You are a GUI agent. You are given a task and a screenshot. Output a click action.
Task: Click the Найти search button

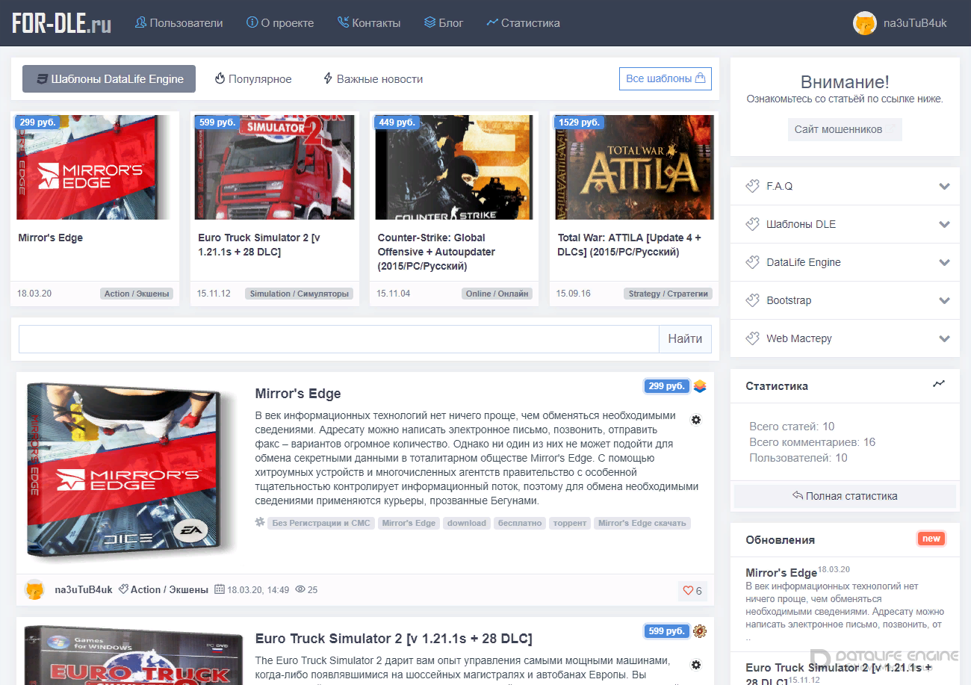(685, 339)
